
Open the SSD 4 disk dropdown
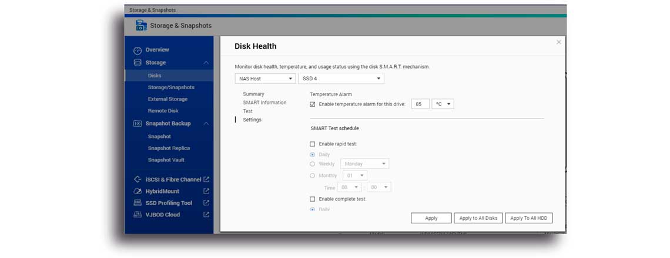pos(341,79)
